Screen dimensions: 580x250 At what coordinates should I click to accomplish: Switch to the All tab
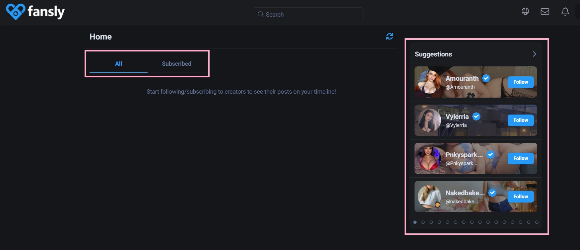coord(118,64)
